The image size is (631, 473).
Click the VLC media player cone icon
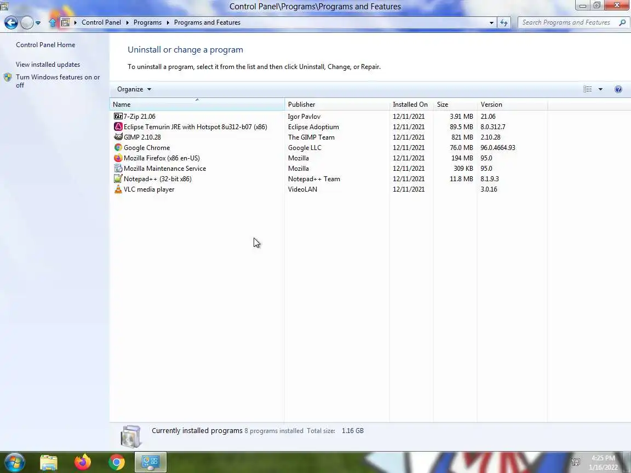[118, 189]
